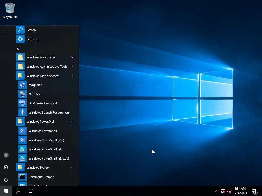Click the Windows Administrative Tools folder icon
Screen dimensions: 262x196
[20, 66]
